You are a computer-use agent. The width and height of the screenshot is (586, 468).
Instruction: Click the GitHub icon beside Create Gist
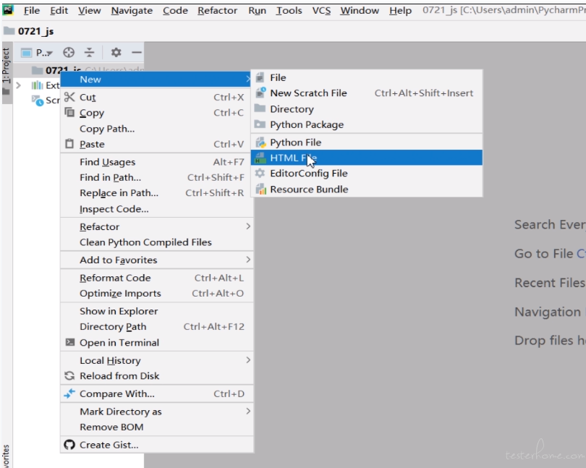coord(69,444)
